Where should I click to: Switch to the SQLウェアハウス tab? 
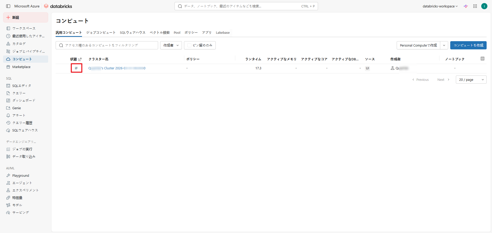[132, 32]
